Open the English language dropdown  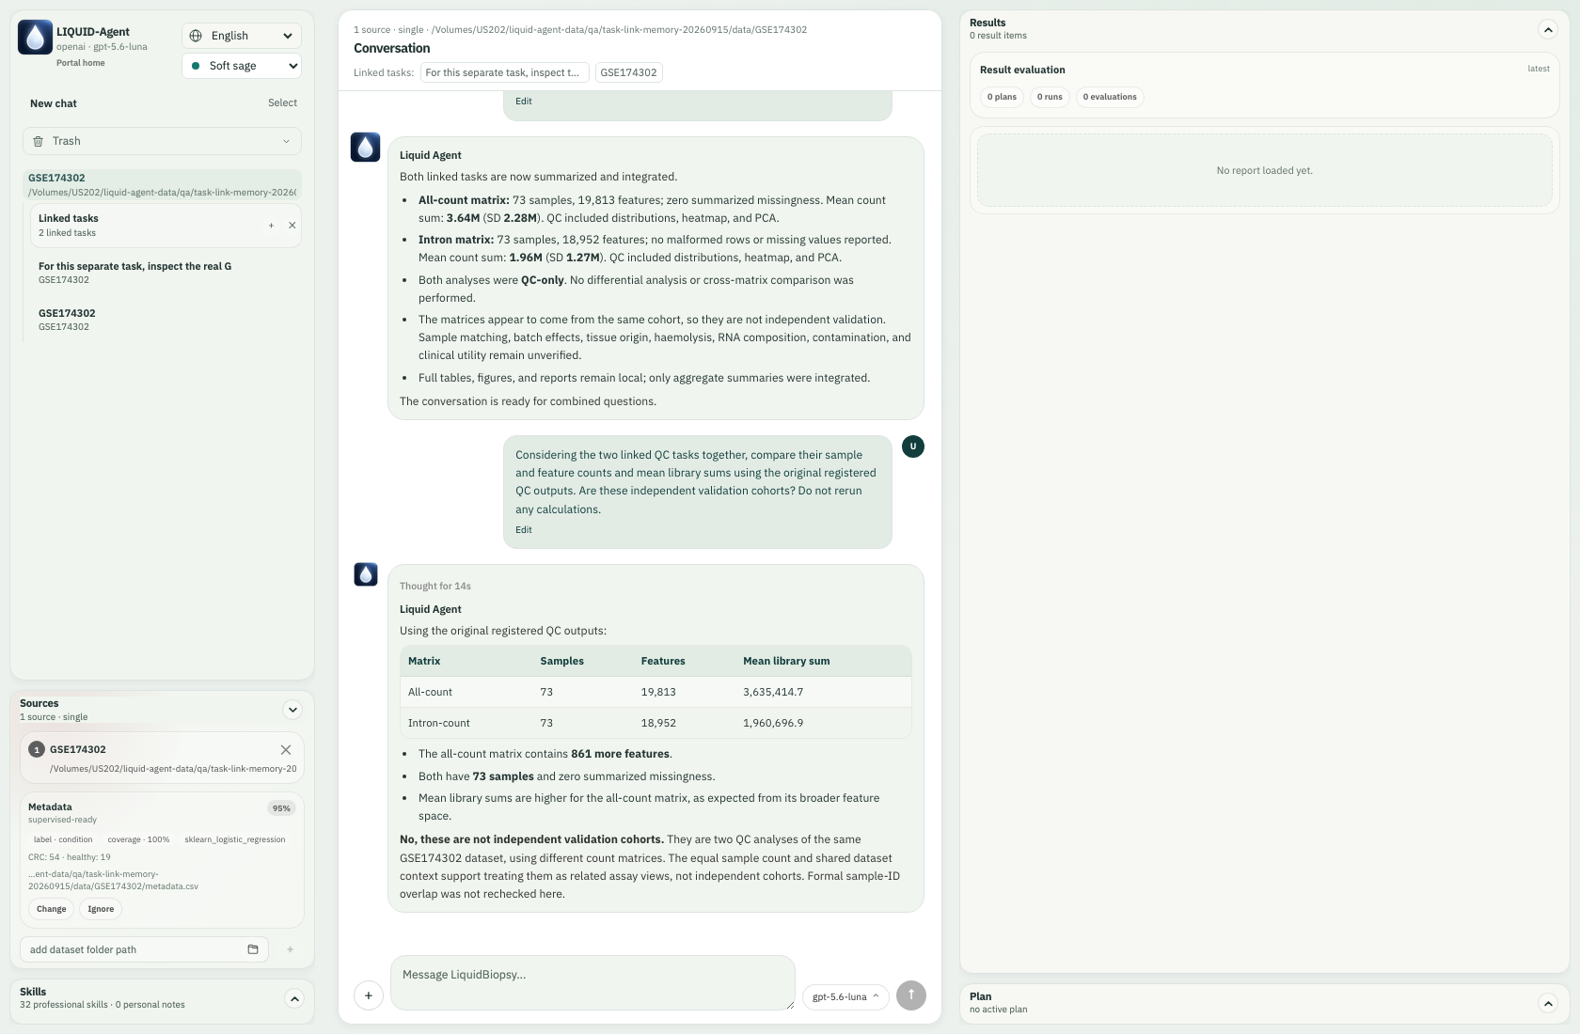(242, 36)
